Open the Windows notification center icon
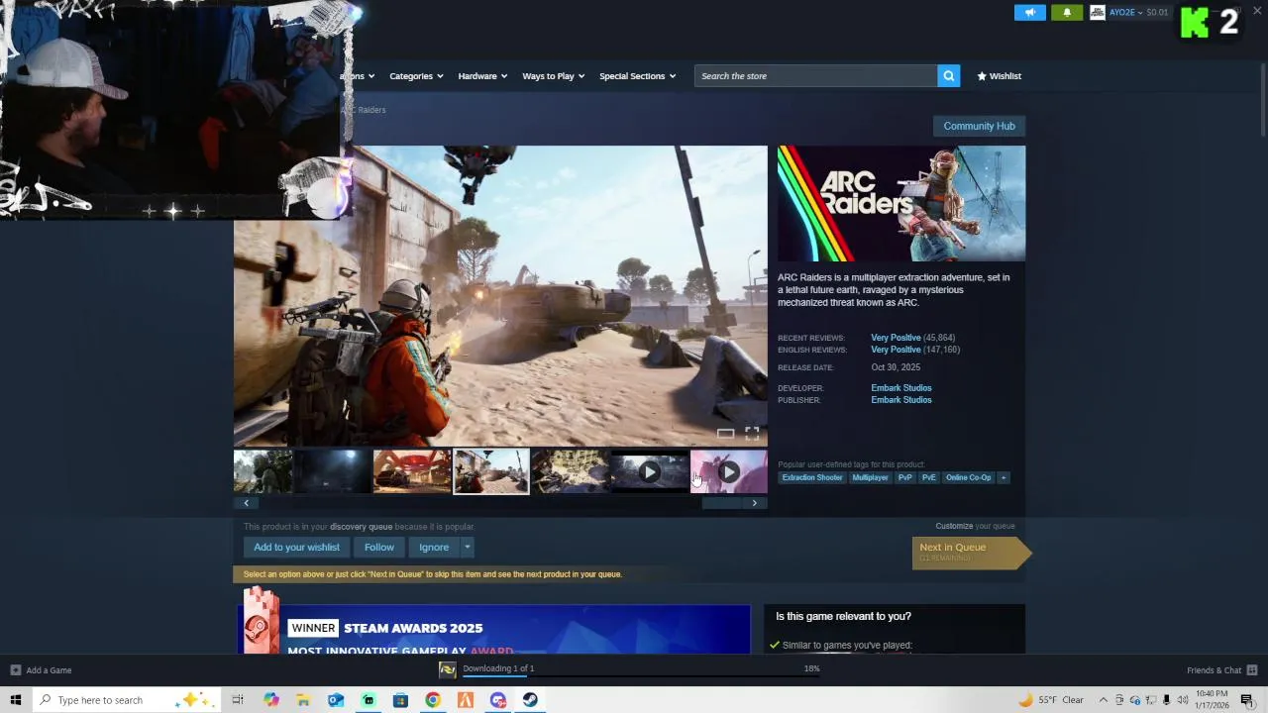1268x713 pixels. (1247, 700)
